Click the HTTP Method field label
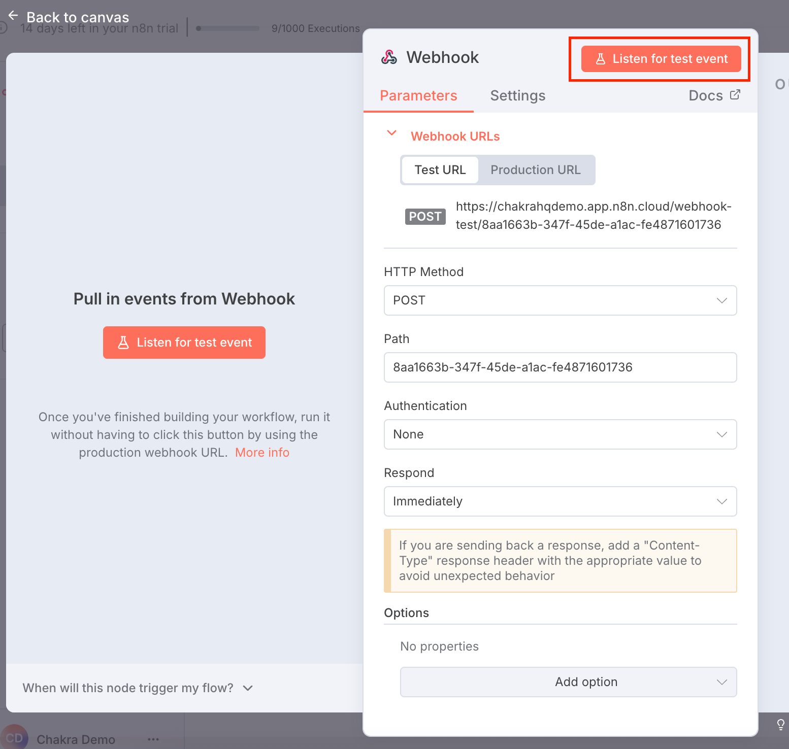Viewport: 789px width, 749px height. (x=423, y=272)
